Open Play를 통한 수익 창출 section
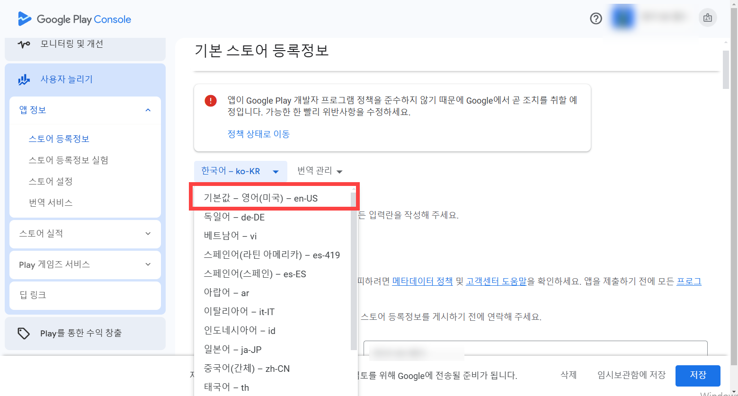This screenshot has height=396, width=738. pos(85,333)
